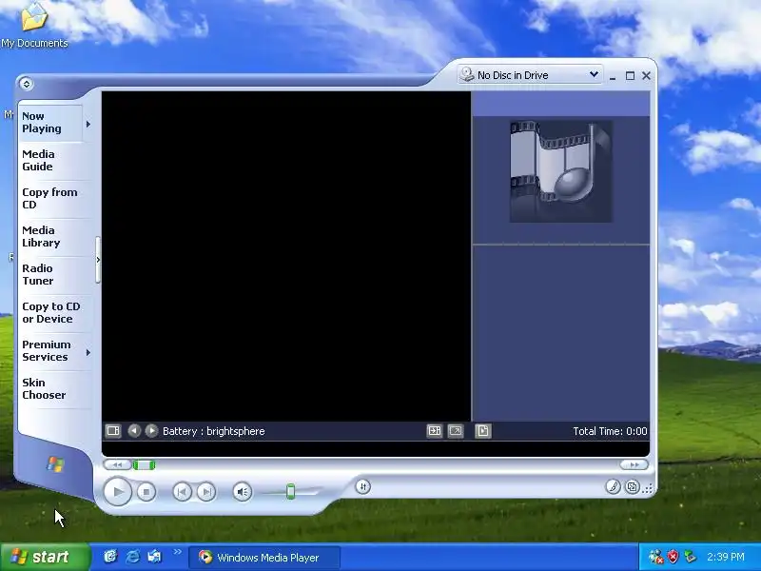This screenshot has width=761, height=571.
Task: Maximize the video and visualization pane
Action: pos(435,431)
